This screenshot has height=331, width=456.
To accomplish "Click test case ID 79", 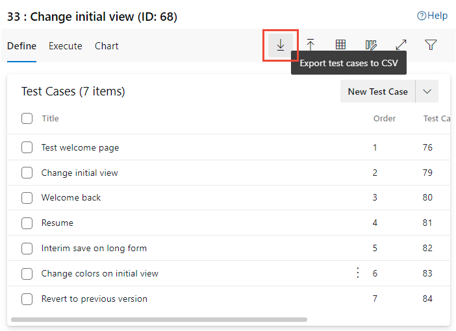I will tap(427, 173).
